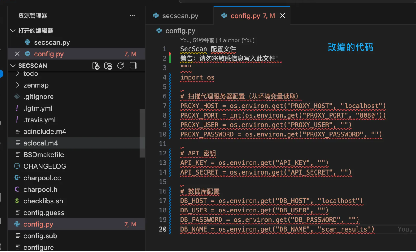
Task: Click the New File icon in SECSCAN header
Action: pos(96,66)
